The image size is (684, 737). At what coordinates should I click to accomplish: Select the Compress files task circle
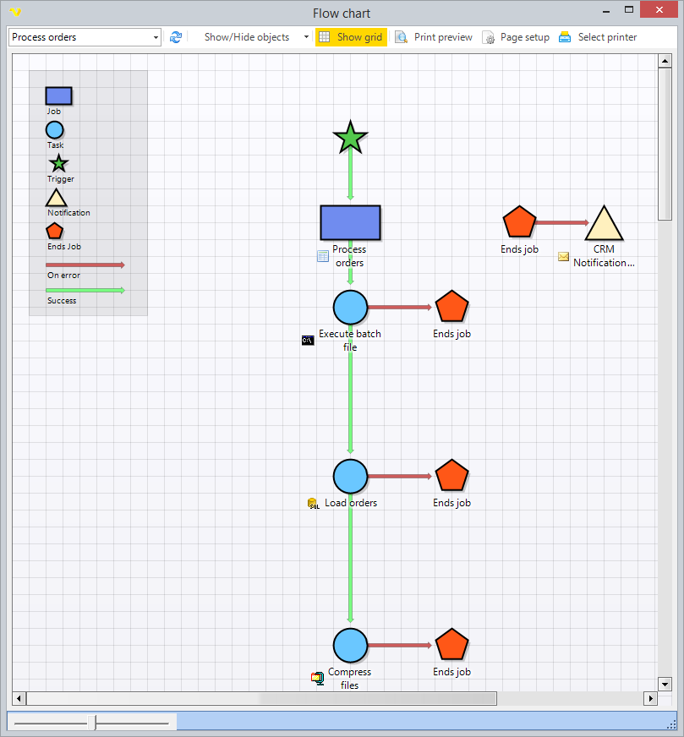(350, 646)
